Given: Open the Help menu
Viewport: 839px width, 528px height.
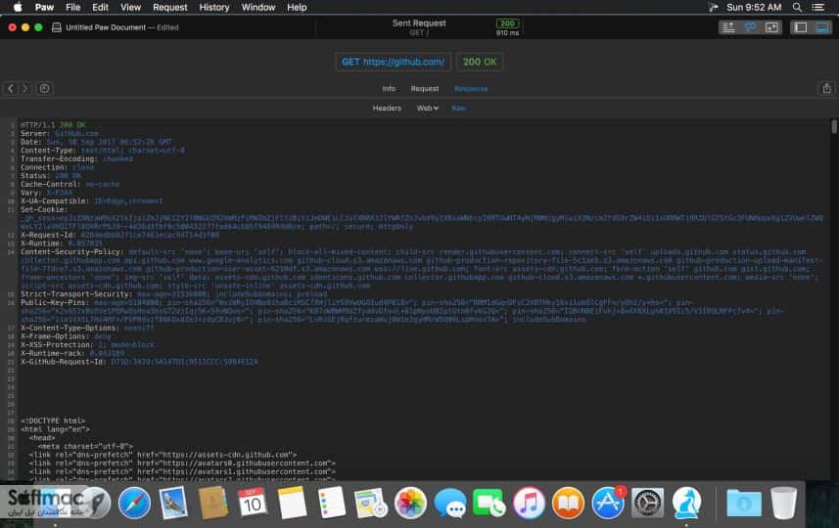Looking at the screenshot, I should coord(297,7).
